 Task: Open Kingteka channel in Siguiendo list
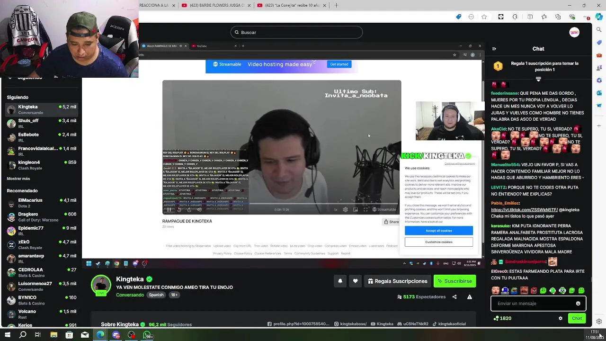pos(41,109)
